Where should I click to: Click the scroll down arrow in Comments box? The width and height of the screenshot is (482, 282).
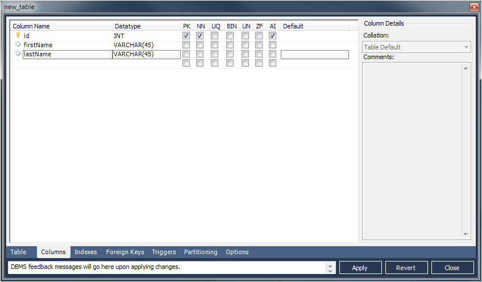click(467, 234)
